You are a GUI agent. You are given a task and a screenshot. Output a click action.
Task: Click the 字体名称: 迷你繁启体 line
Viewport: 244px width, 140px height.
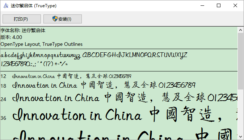[x=23, y=30]
